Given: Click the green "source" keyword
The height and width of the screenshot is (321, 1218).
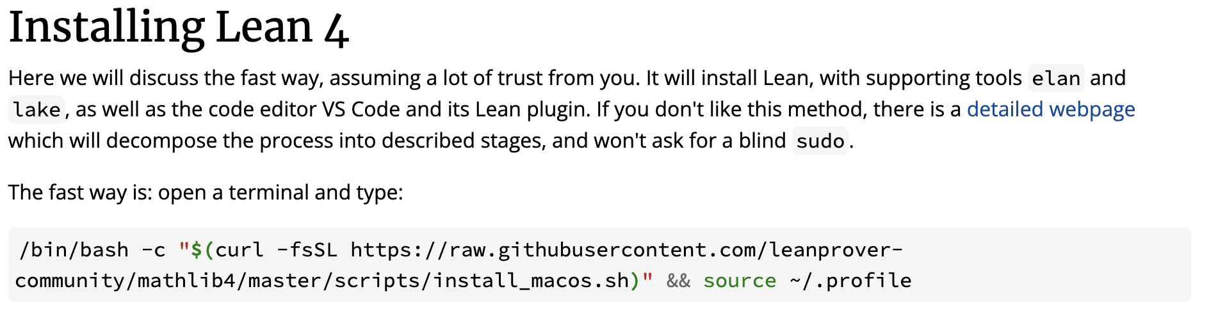Looking at the screenshot, I should (x=740, y=280).
